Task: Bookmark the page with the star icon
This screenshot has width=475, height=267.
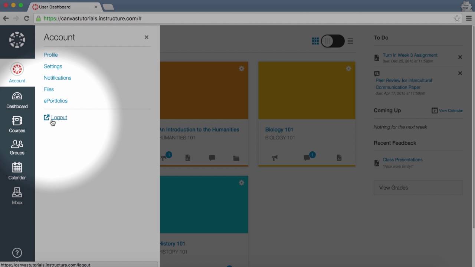Action: (457, 18)
